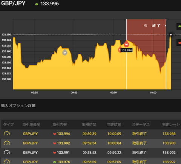Click the GBP/JPY title at top
Viewport: 181px width, 164px height.
[x=13, y=3]
